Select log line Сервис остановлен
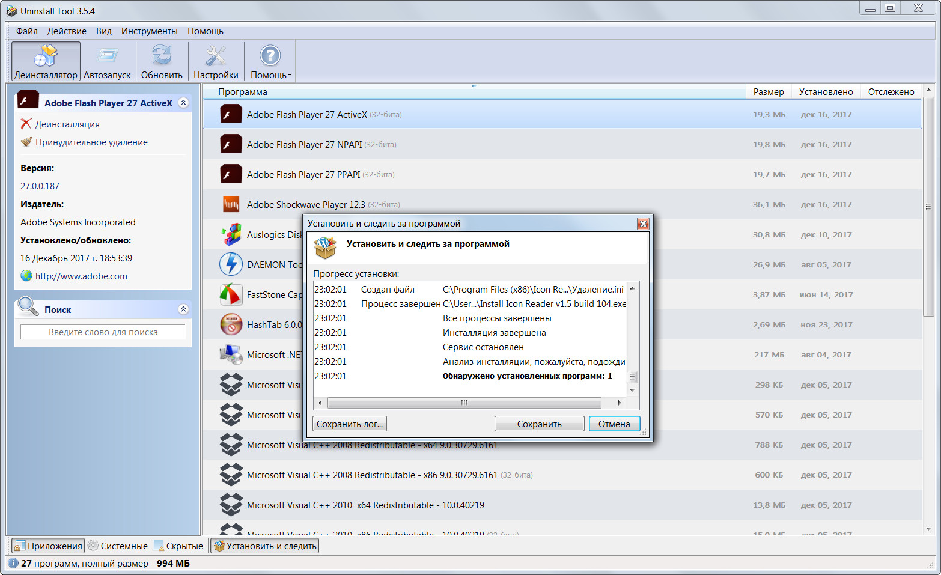This screenshot has width=941, height=575. pos(469,347)
